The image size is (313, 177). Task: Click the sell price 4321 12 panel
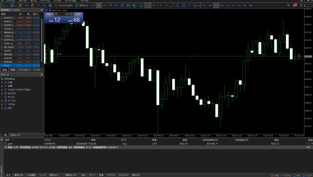click(x=54, y=20)
